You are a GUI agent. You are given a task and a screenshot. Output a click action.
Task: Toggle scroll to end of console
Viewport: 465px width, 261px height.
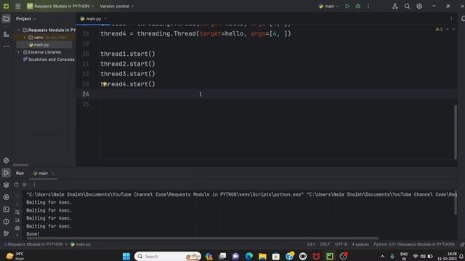17,220
